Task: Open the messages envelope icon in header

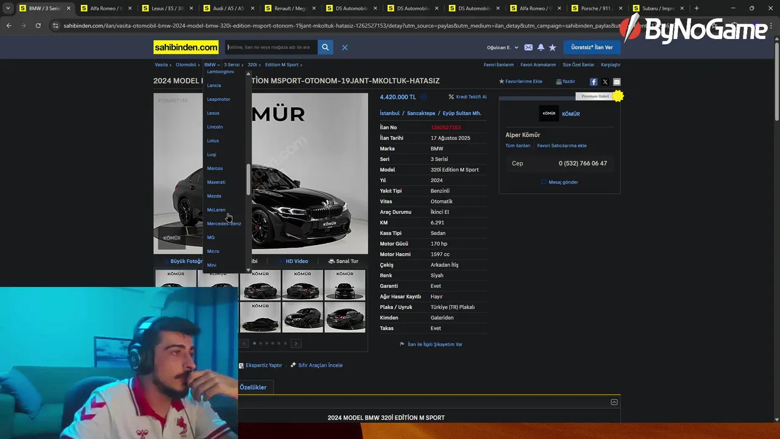Action: [528, 48]
